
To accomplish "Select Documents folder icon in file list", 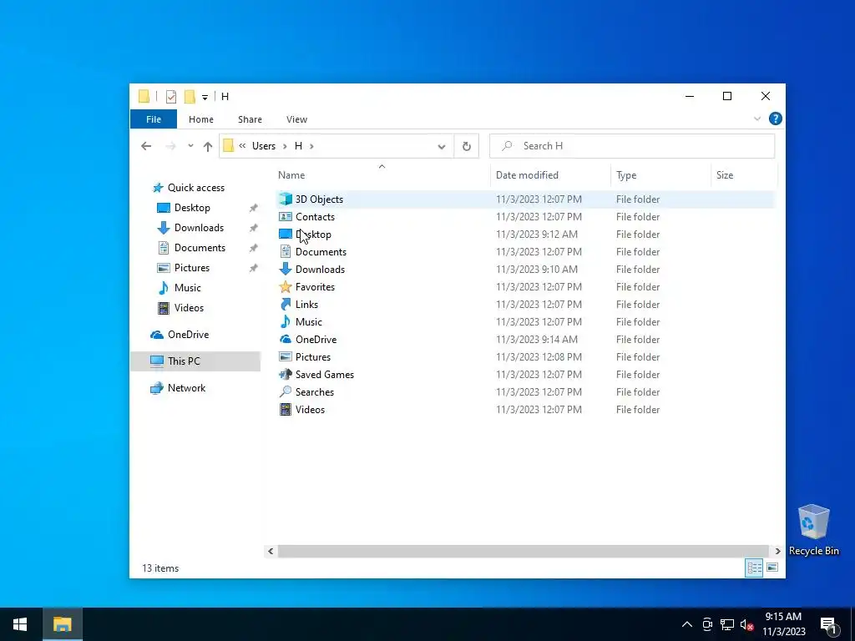I will click(x=286, y=251).
